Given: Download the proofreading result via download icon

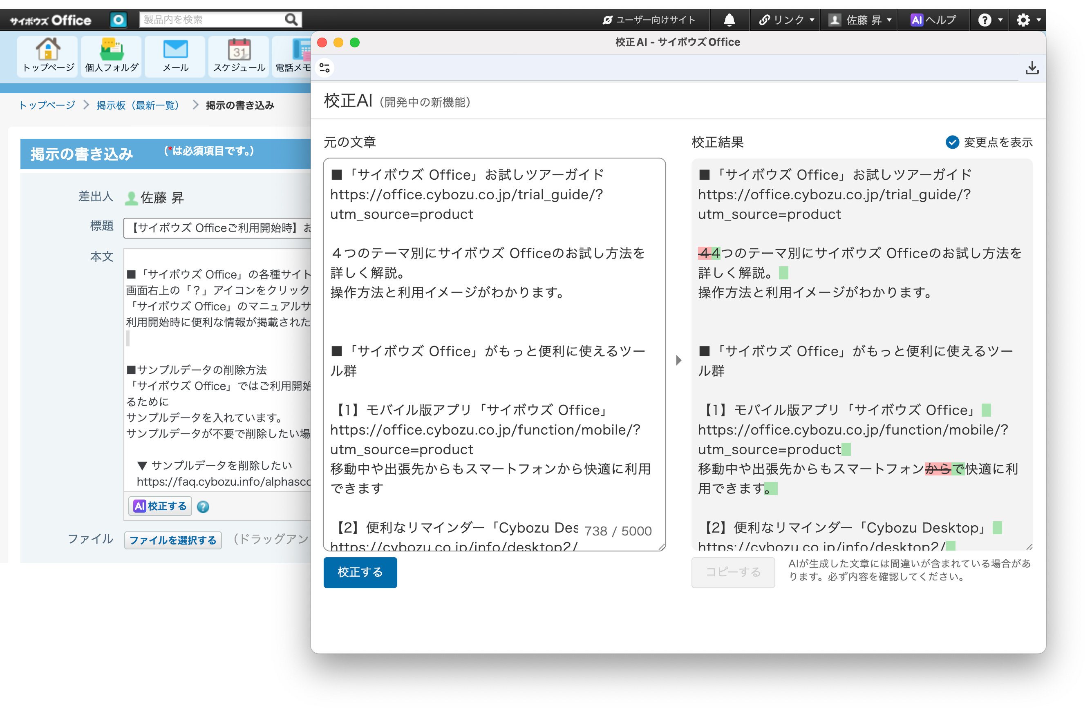Looking at the screenshot, I should coord(1033,67).
